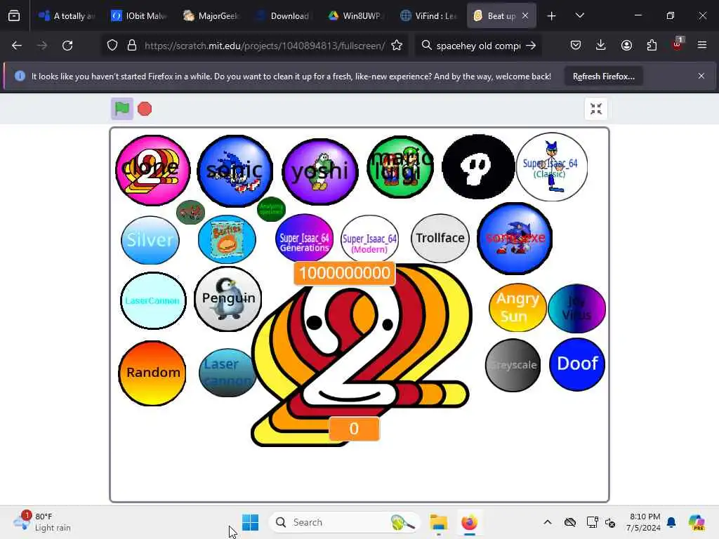Image resolution: width=719 pixels, height=539 pixels.
Task: Submit search with the arrow button
Action: coord(531,46)
